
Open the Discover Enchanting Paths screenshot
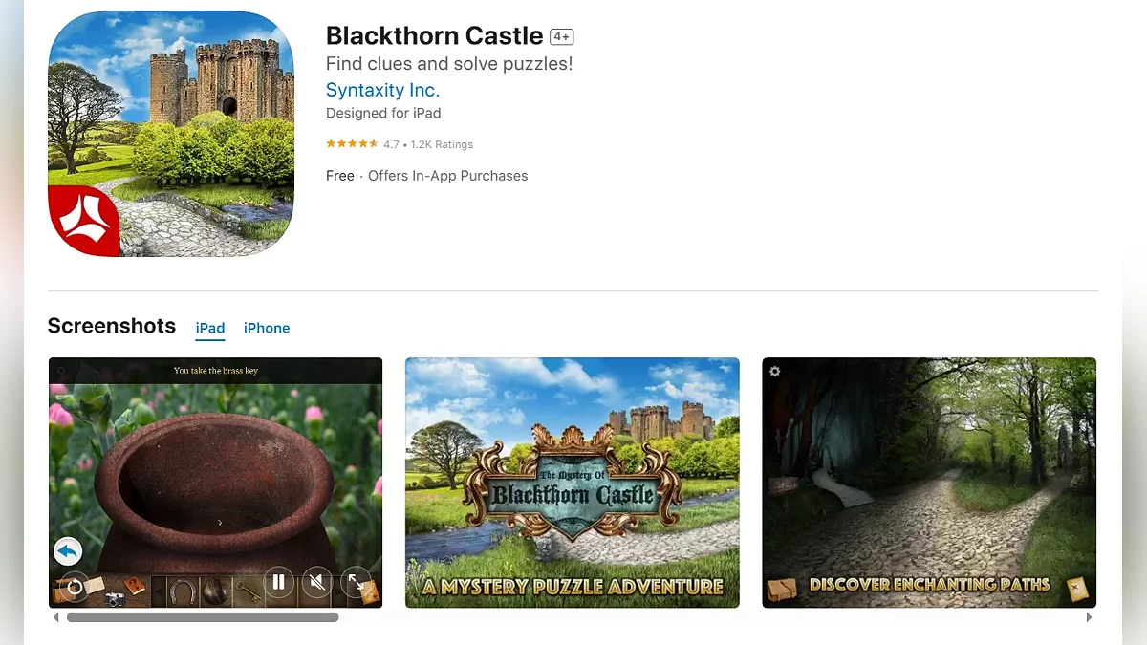[929, 483]
